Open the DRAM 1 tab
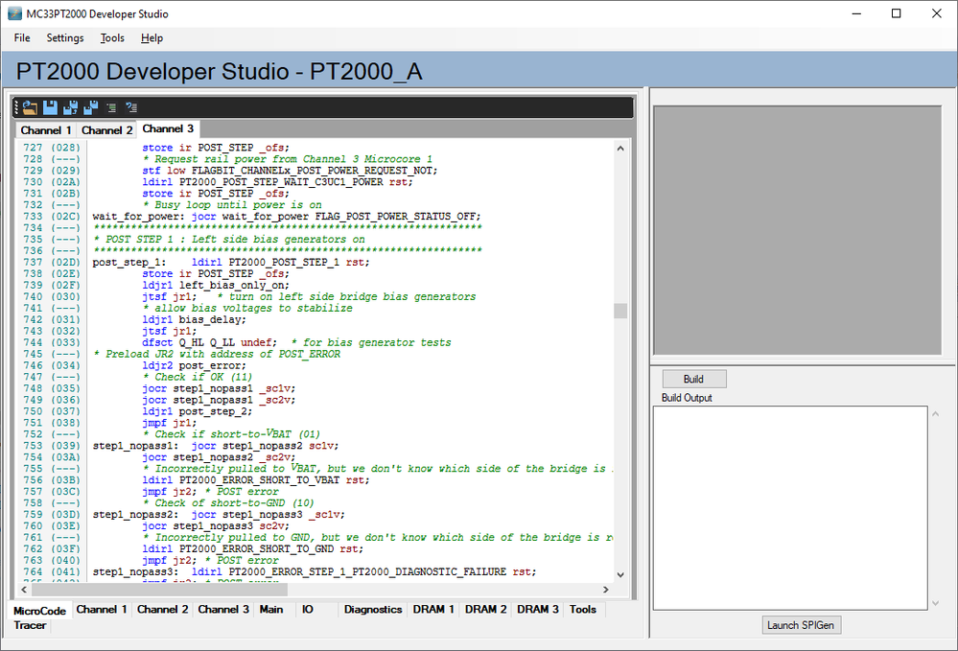The image size is (958, 651). 433,610
